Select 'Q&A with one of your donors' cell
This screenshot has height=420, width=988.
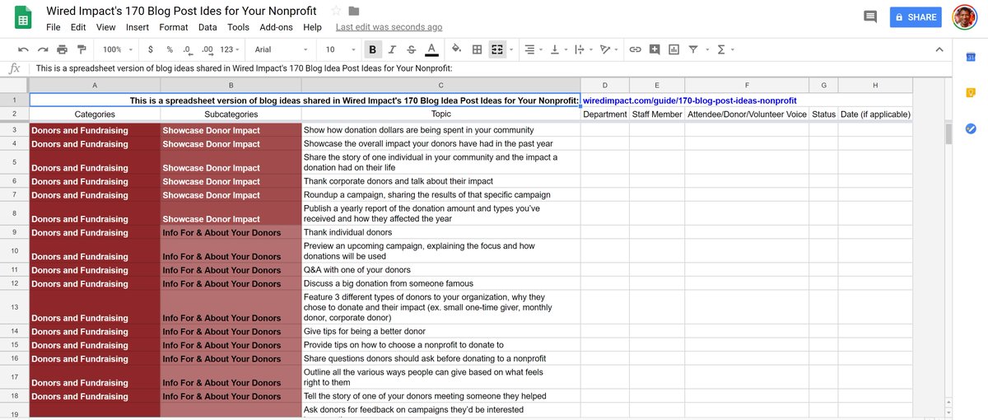pyautogui.click(x=440, y=270)
